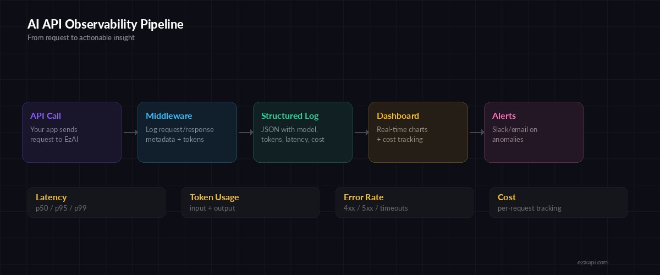Click the text 'Slack/email on anomalies'

(x=515, y=135)
